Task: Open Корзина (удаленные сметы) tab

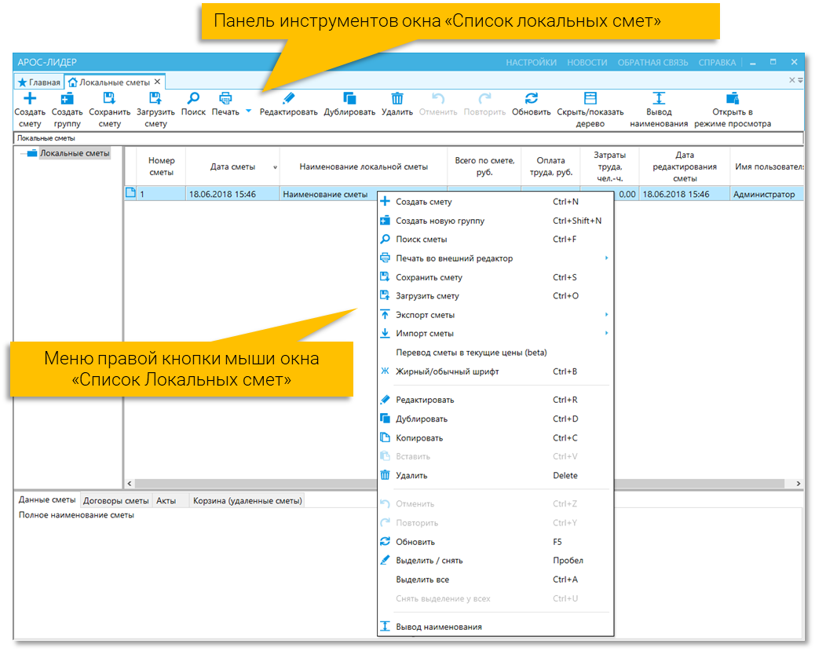Action: coord(247,501)
